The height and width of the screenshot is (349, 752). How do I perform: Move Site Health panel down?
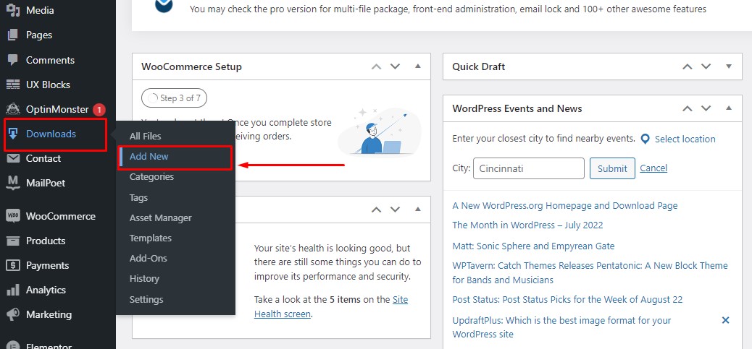[395, 210]
